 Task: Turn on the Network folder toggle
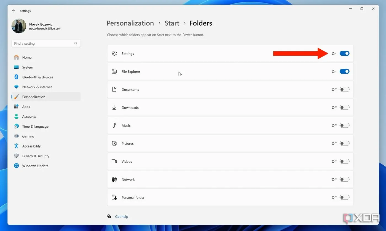pyautogui.click(x=344, y=179)
